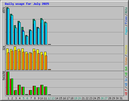Click green weekend day label 27

pyautogui.click(x=106, y=98)
